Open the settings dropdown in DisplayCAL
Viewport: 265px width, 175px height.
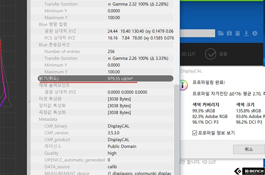[x=198, y=33]
